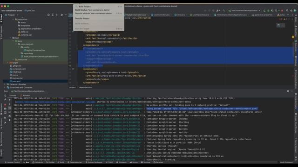Collapse the test java folder
This screenshot has width=298, height=167.
click(14, 41)
